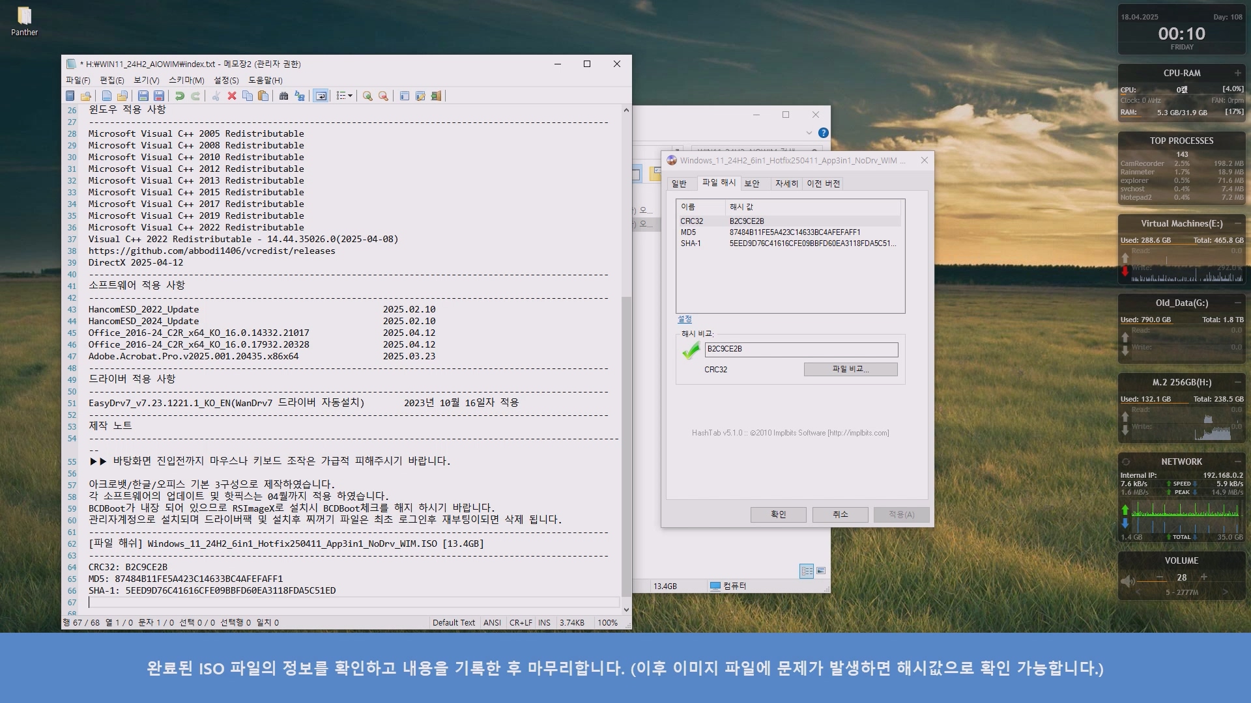The height and width of the screenshot is (703, 1251).
Task: Click the Paste clipboard icon
Action: [x=263, y=96]
